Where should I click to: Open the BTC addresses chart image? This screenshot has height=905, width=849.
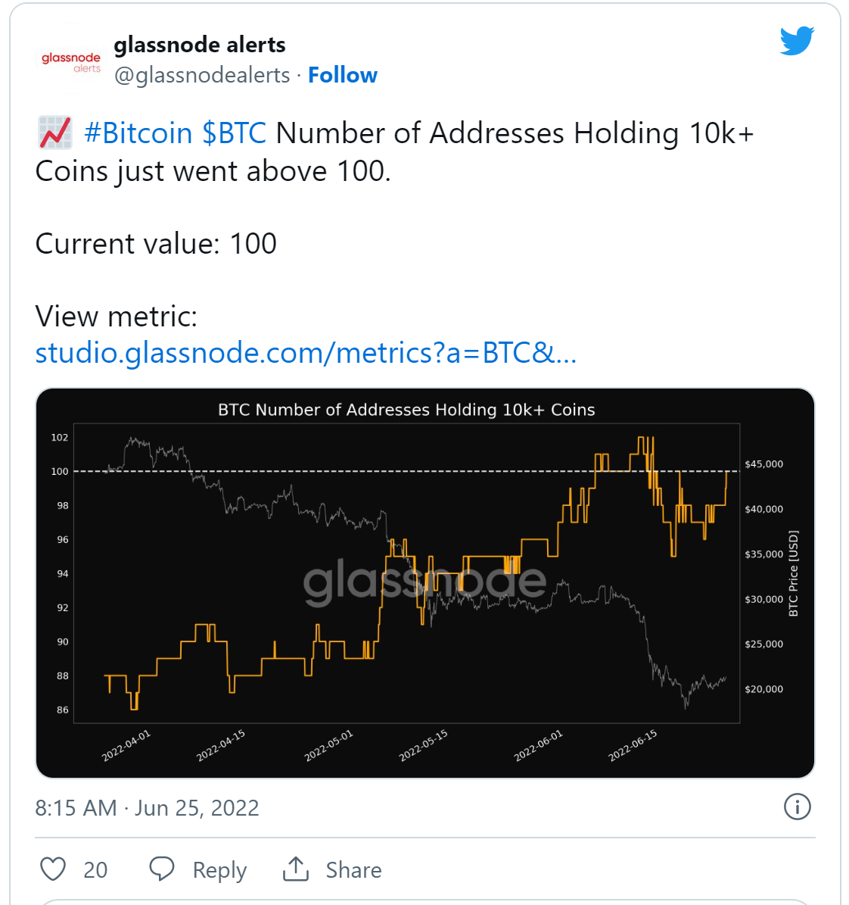(425, 583)
